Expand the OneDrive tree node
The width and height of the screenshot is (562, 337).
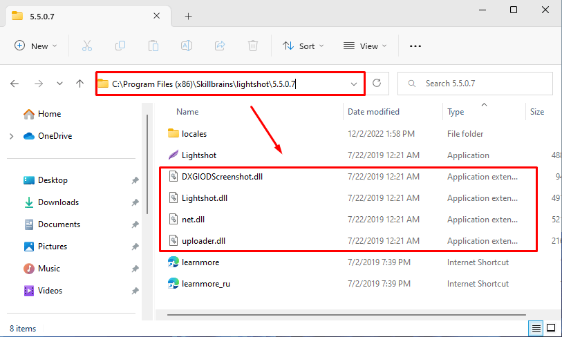12,136
